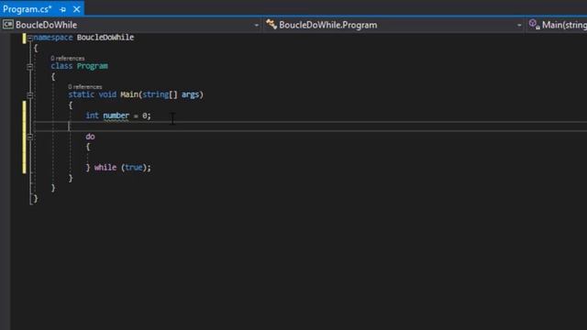
Task: Collapse the Main method block
Action: click(30, 95)
